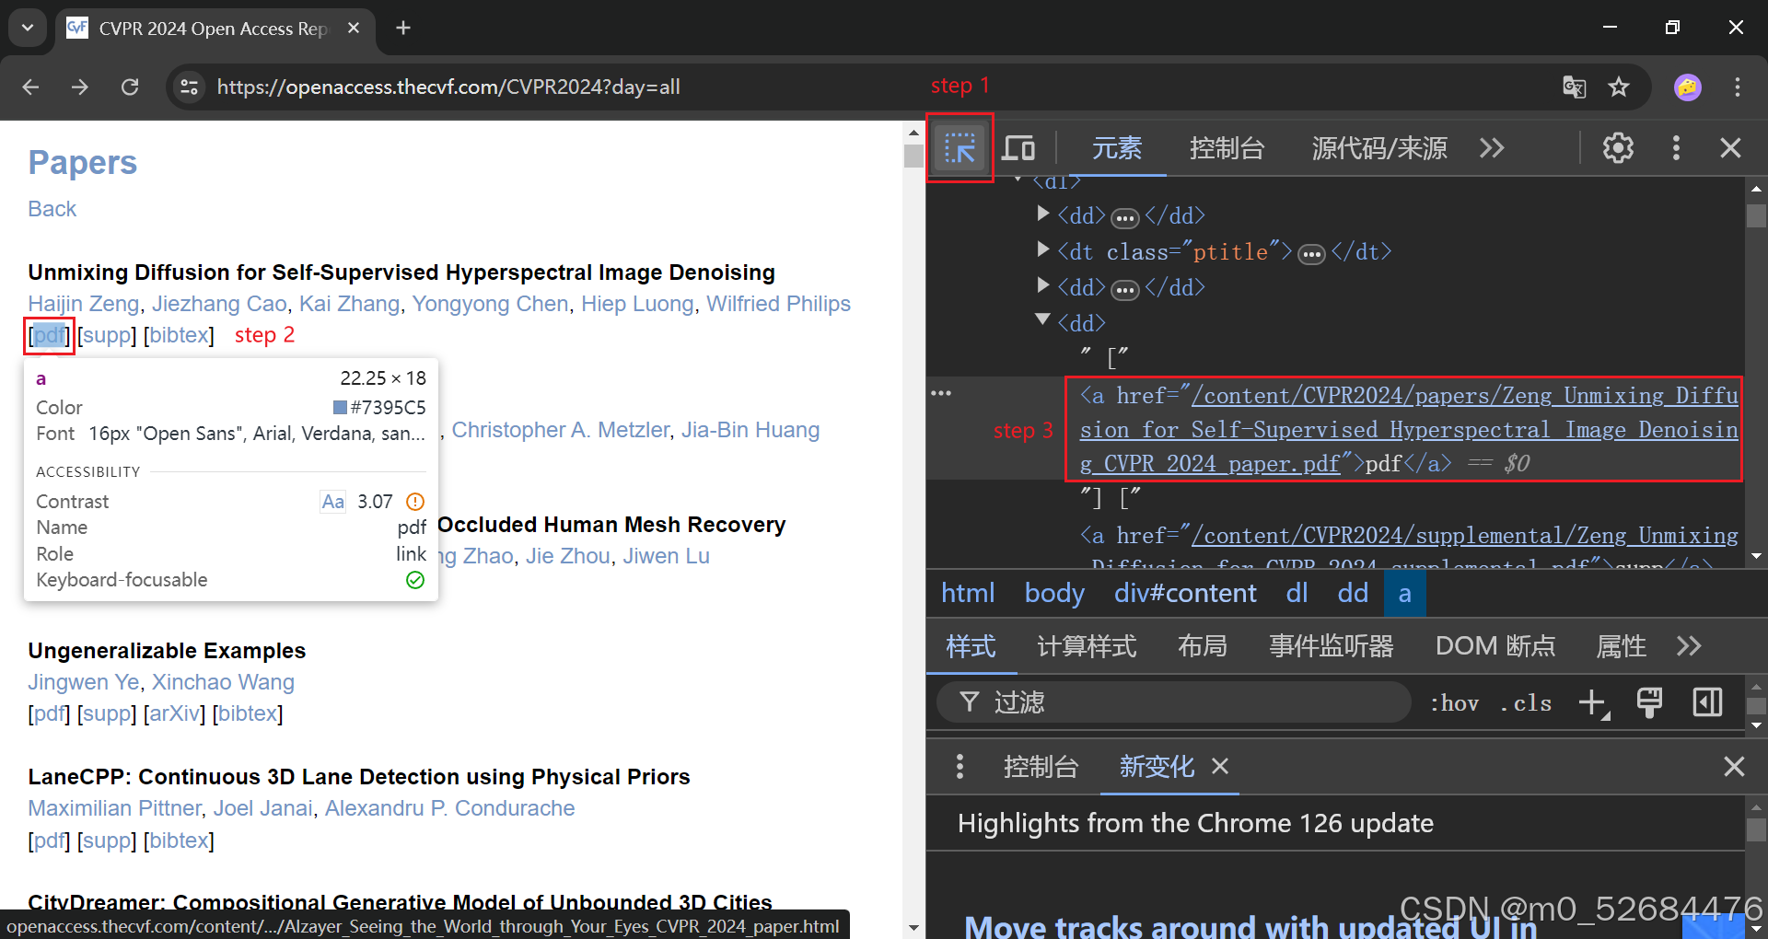Switch to 源代码/来源 Sources tab

[1379, 148]
